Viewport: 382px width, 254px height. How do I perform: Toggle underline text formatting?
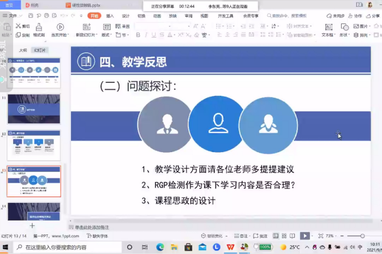tap(154, 35)
